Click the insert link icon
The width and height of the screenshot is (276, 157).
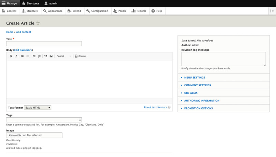coord(22,56)
